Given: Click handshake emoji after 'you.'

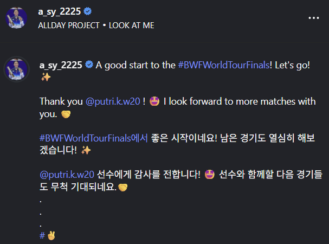Looking at the screenshot, I should pyautogui.click(x=66, y=114).
